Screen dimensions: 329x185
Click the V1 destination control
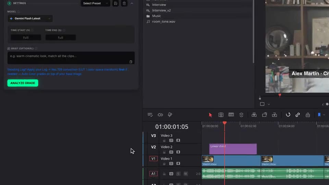[x=154, y=159]
